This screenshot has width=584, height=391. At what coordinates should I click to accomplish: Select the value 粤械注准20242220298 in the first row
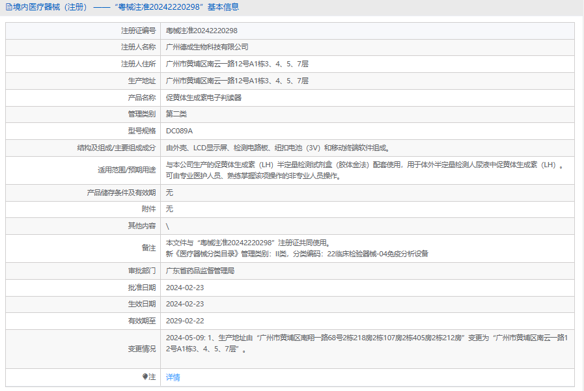[x=201, y=31]
